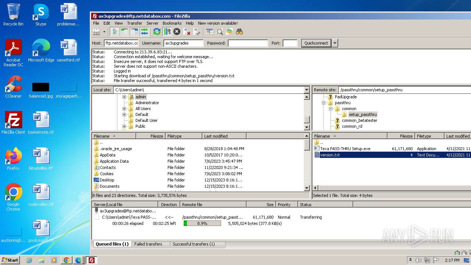The height and width of the screenshot is (265, 471).
Task: Sort remote list by Filesize column
Action: tap(401, 136)
